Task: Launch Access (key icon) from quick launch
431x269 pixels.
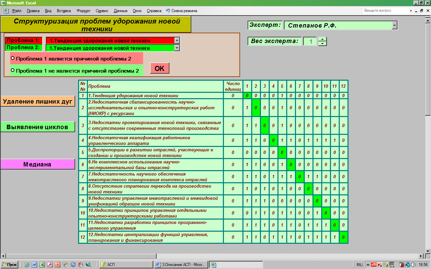Action: [x=50, y=265]
